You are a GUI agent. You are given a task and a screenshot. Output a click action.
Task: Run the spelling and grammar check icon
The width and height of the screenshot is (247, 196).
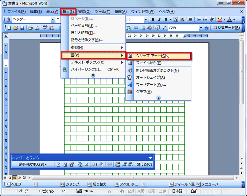point(45,28)
